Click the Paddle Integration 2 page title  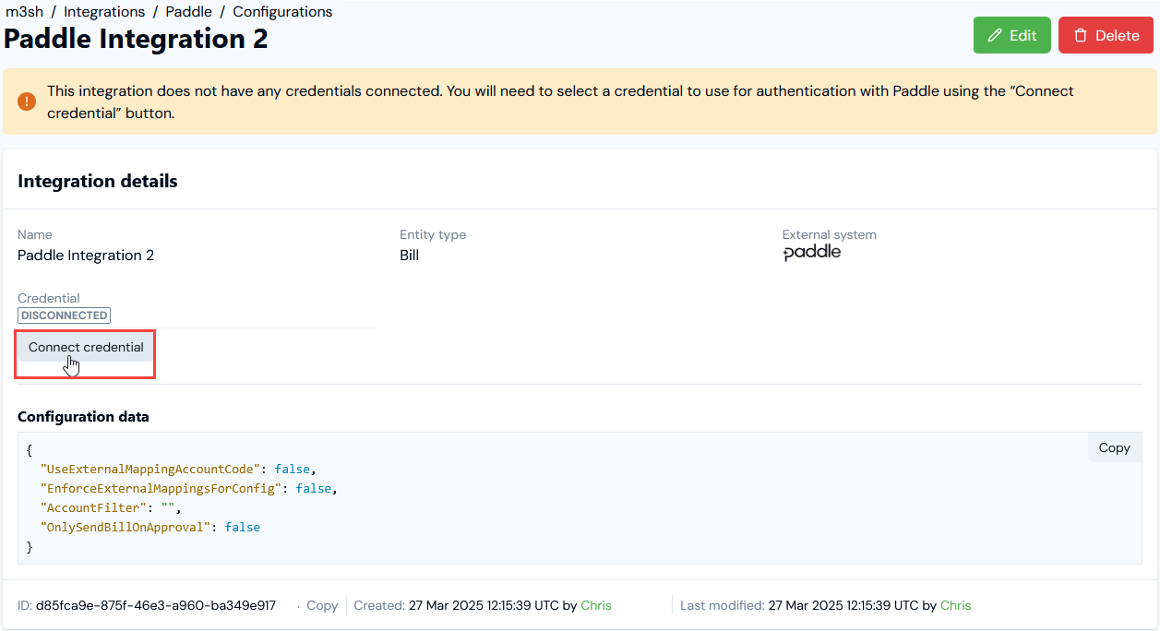click(x=137, y=39)
